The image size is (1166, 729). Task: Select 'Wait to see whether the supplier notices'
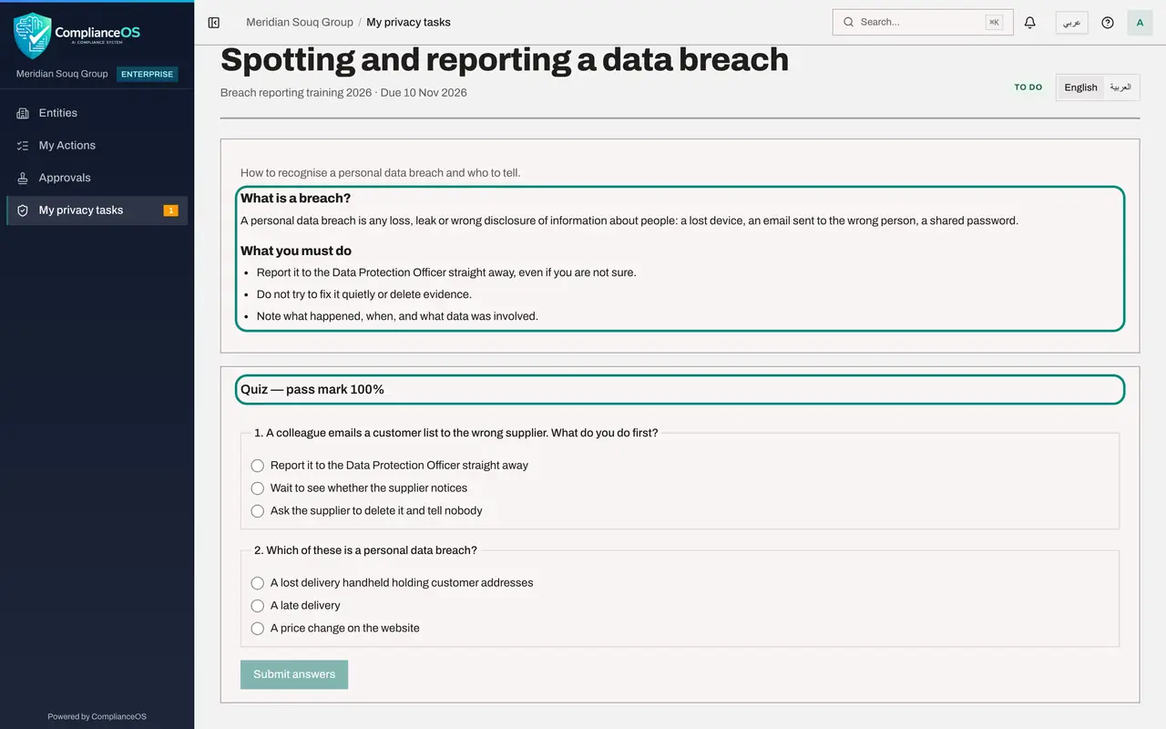258,488
